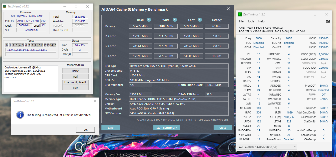Click the VSOC (SVI2) 1,0688V value
The image size is (336, 157).
click(324, 54)
